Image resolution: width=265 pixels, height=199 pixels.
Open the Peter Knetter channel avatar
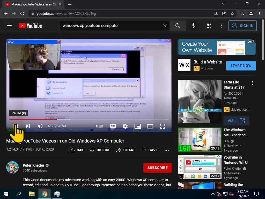point(12,167)
